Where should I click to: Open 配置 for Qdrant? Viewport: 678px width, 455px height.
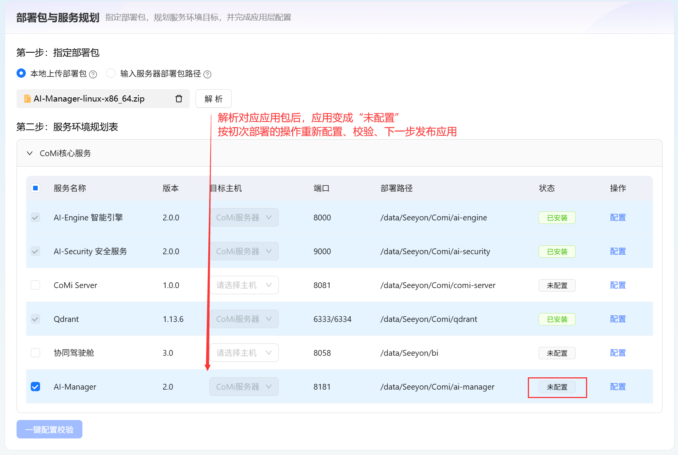(618, 319)
